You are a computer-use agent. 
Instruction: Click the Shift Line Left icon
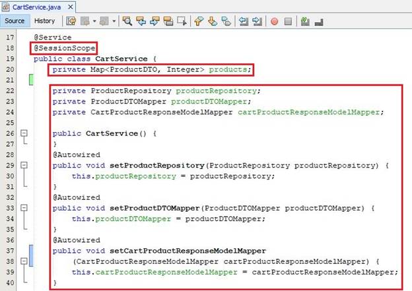244,21
